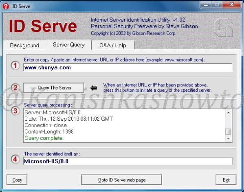Click the 'Internet Server Identification Utility, v1.02' text
This screenshot has height=192, width=244.
tap(138, 20)
